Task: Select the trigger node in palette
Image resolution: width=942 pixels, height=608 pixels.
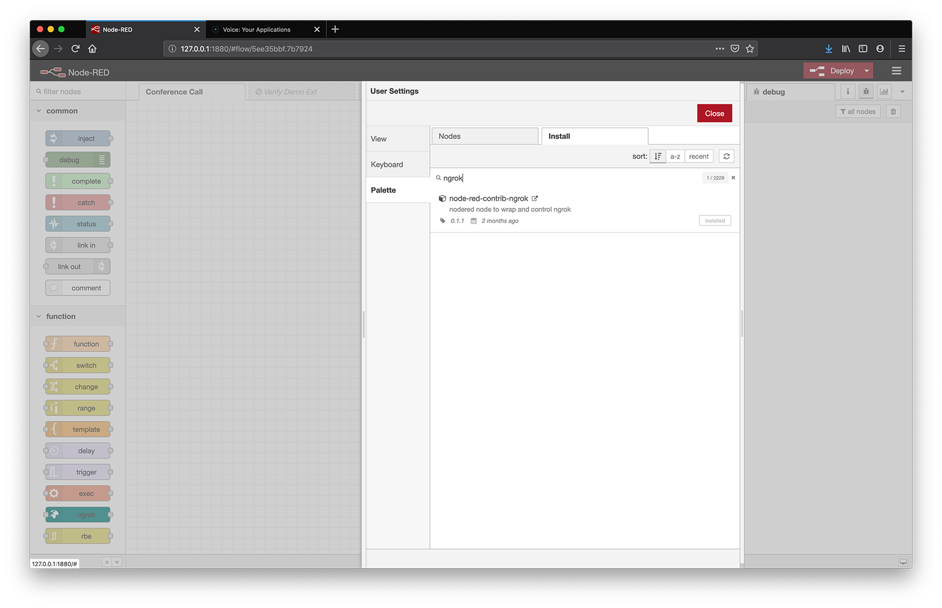Action: click(78, 472)
